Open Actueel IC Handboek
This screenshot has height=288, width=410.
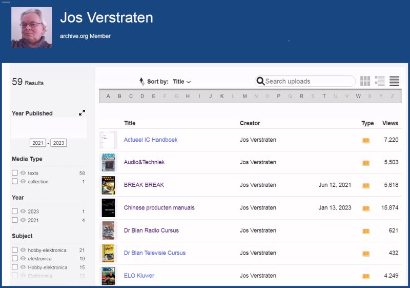pyautogui.click(x=151, y=140)
